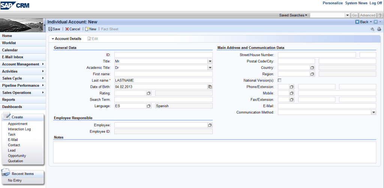Viewport: 384px width, 188px height.
Task: Click the trash icon beside Advanced
Action: pos(379,15)
